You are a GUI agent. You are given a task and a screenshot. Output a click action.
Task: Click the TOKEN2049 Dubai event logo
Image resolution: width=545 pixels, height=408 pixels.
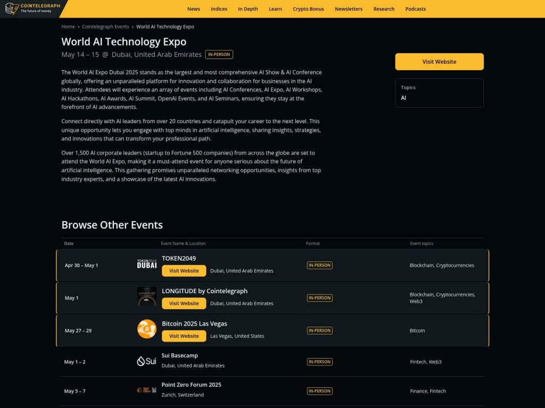click(146, 262)
